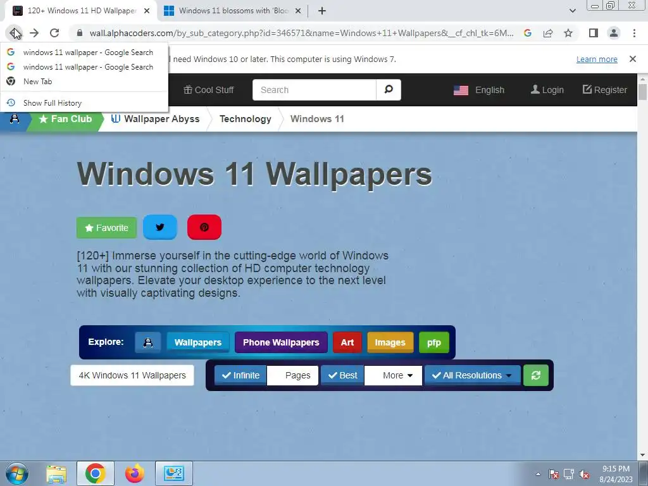Explore the Art category
Viewport: 648px width, 486px height.
coord(347,342)
